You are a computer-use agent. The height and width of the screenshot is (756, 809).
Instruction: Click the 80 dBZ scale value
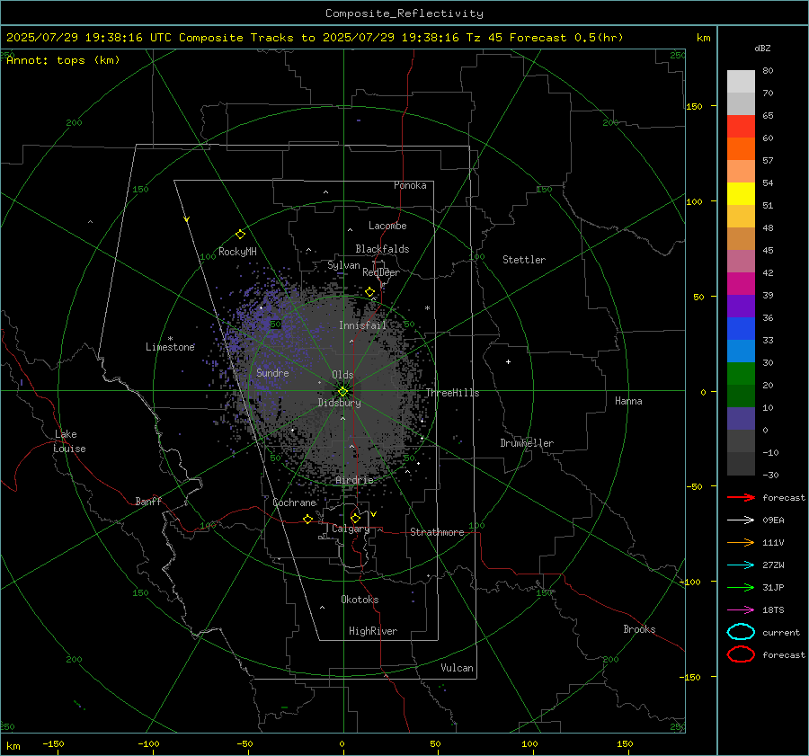point(768,71)
